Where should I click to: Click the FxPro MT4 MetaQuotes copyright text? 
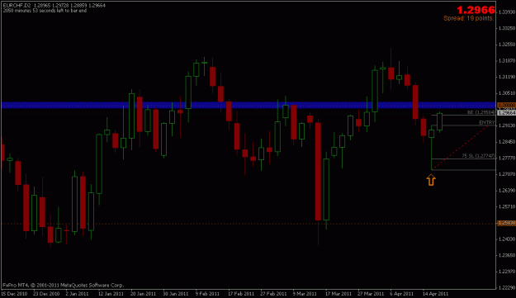pyautogui.click(x=64, y=285)
